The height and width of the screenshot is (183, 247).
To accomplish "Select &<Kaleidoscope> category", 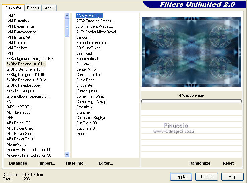I will point(20,91).
